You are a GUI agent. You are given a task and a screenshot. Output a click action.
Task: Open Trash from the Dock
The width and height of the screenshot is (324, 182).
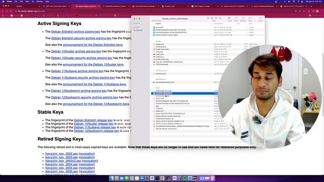212,178
